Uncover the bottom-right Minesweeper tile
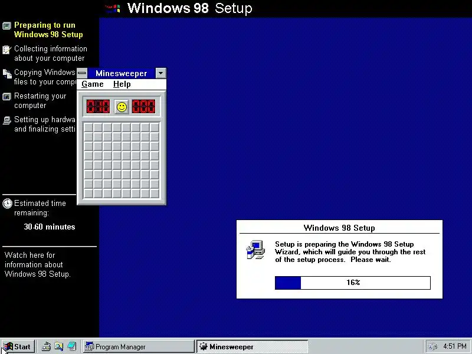The width and height of the screenshot is (472, 354). coord(155,194)
